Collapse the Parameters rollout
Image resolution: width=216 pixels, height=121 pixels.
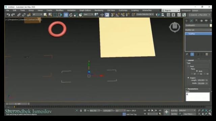point(193,89)
